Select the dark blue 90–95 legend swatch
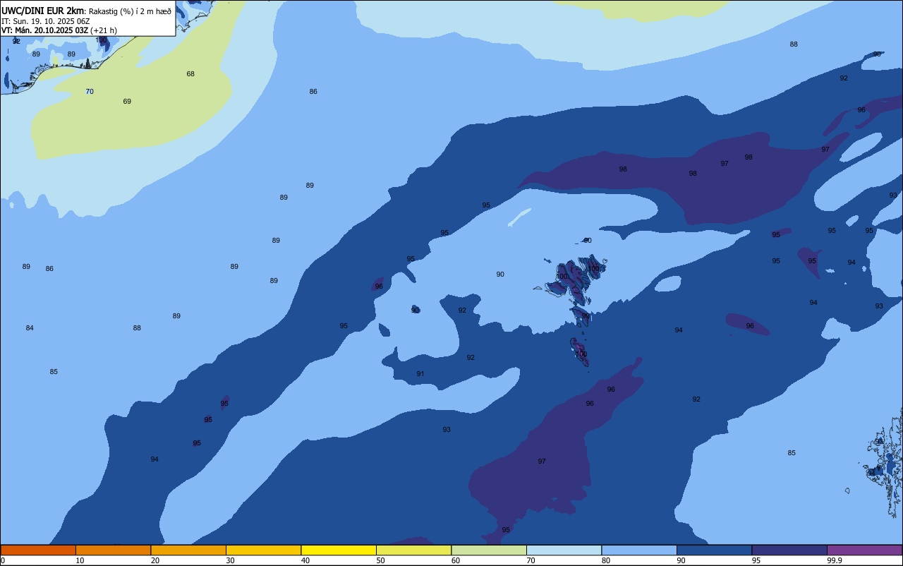The height and width of the screenshot is (566, 903). pos(714,550)
